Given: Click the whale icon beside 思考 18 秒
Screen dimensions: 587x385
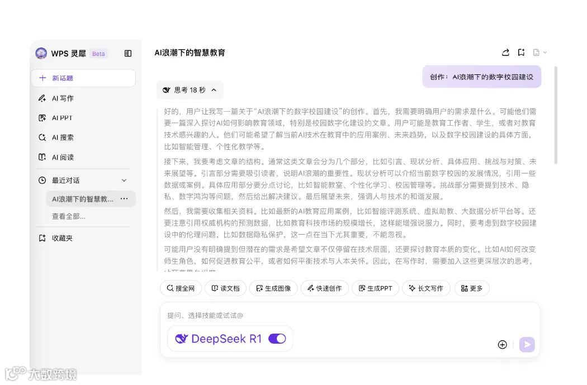Looking at the screenshot, I should (167, 90).
